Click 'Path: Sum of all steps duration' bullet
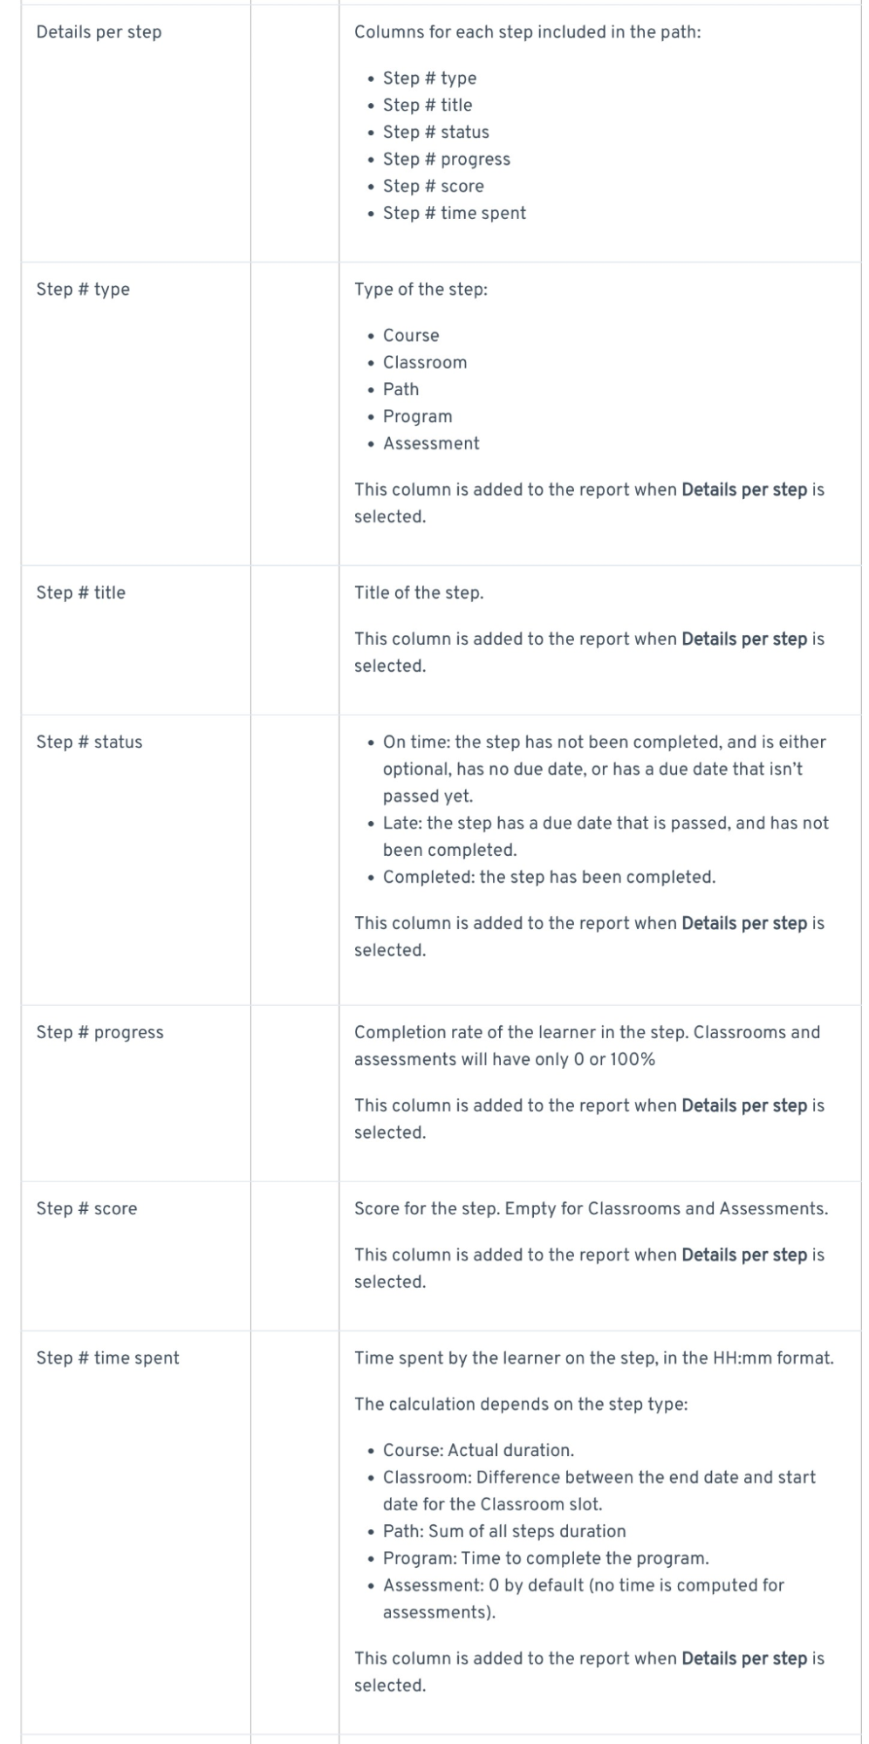The height and width of the screenshot is (1744, 869). (504, 1532)
